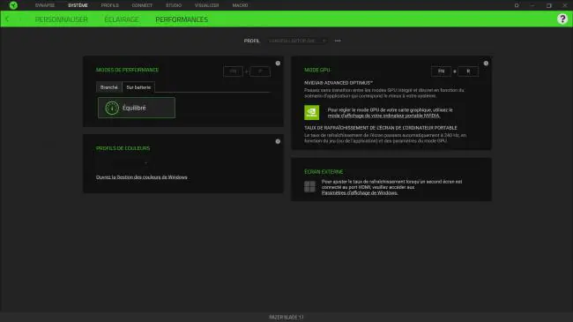
Task: Expand the Profil dropdown
Action: point(297,41)
